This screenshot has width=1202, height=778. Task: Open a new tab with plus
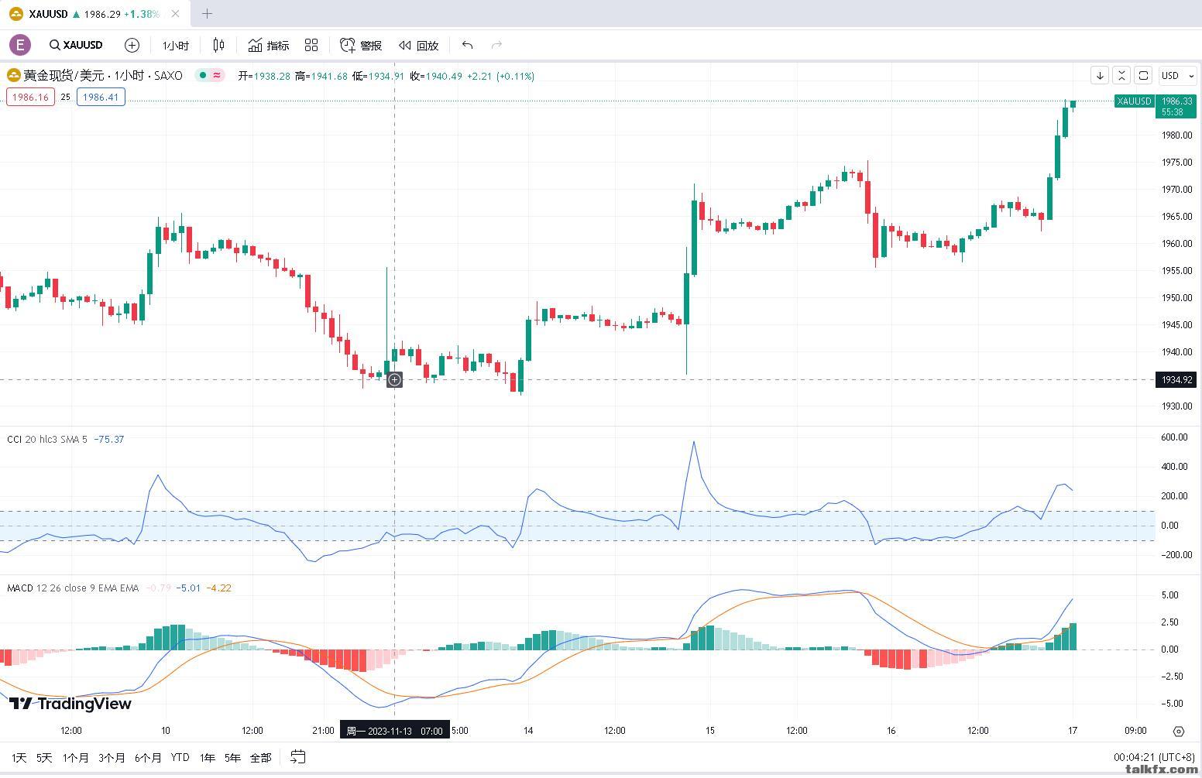coord(207,14)
